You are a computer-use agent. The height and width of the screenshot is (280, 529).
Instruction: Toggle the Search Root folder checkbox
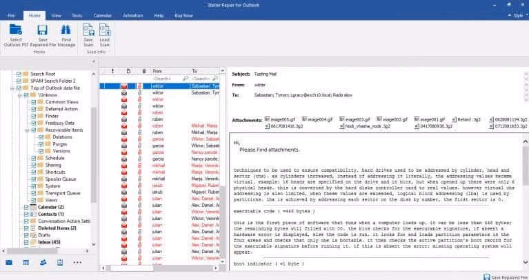[17, 73]
